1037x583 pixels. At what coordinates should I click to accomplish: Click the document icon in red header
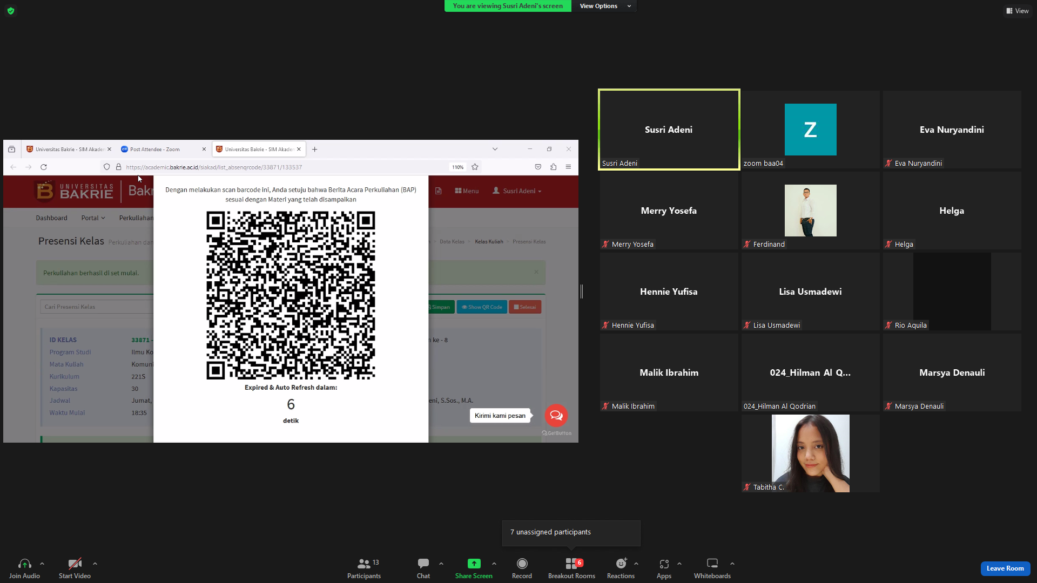click(x=439, y=191)
